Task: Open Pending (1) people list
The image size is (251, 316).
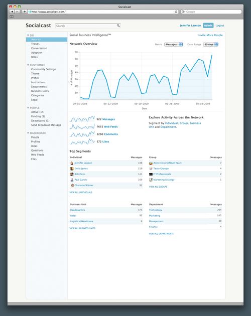Action: [x=38, y=116]
